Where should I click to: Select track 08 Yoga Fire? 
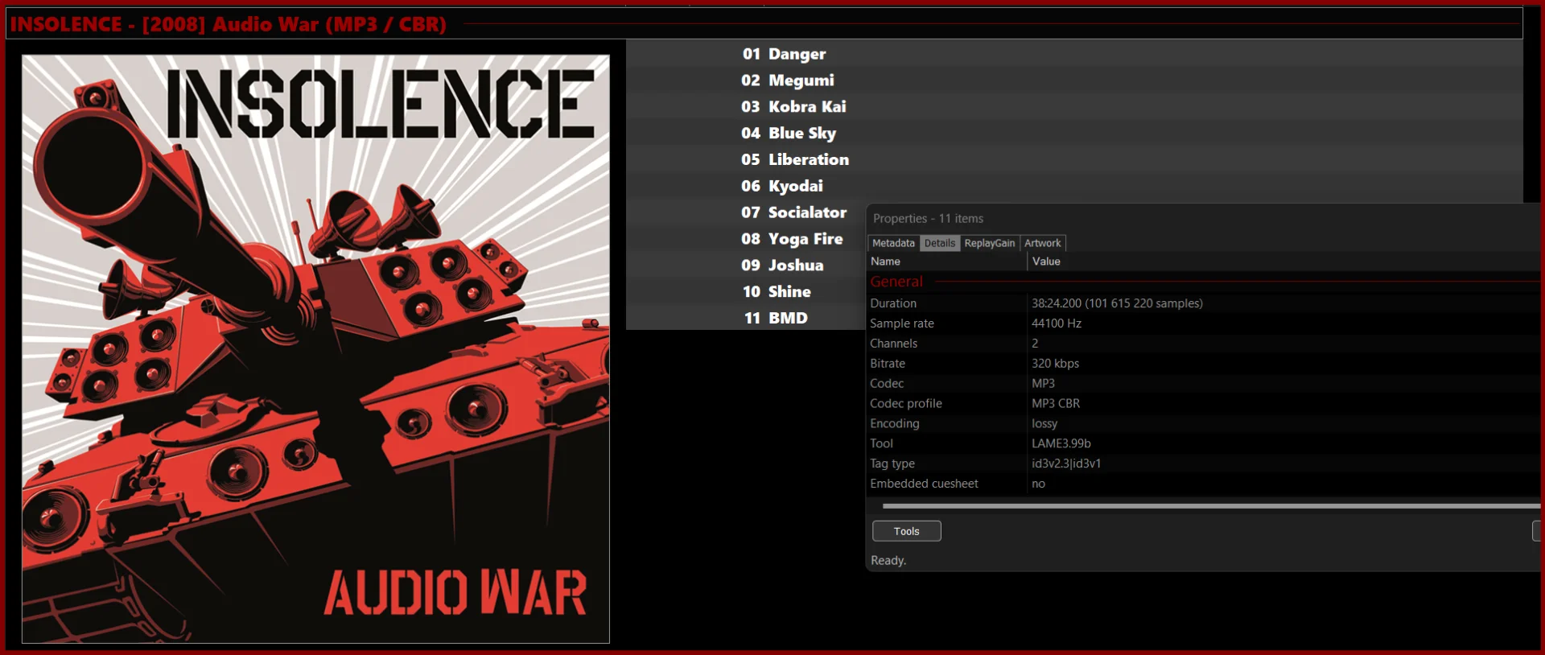[x=745, y=239]
